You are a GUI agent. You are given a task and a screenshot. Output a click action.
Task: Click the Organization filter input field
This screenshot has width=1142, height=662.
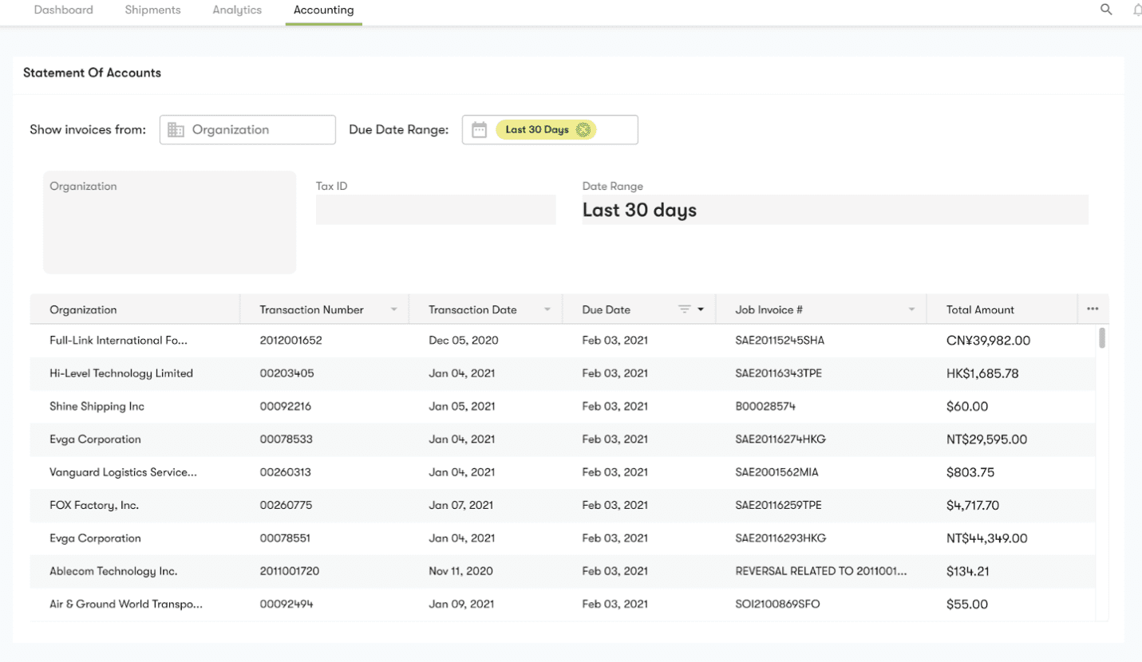(247, 130)
